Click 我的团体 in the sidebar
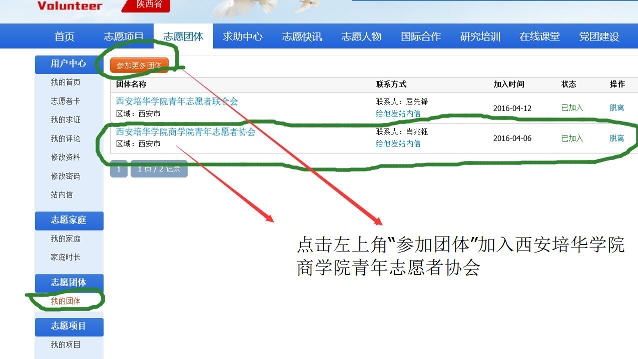 (66, 301)
